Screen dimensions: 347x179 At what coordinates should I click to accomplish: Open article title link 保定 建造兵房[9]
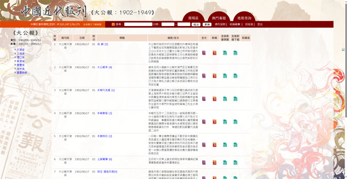tap(107, 172)
